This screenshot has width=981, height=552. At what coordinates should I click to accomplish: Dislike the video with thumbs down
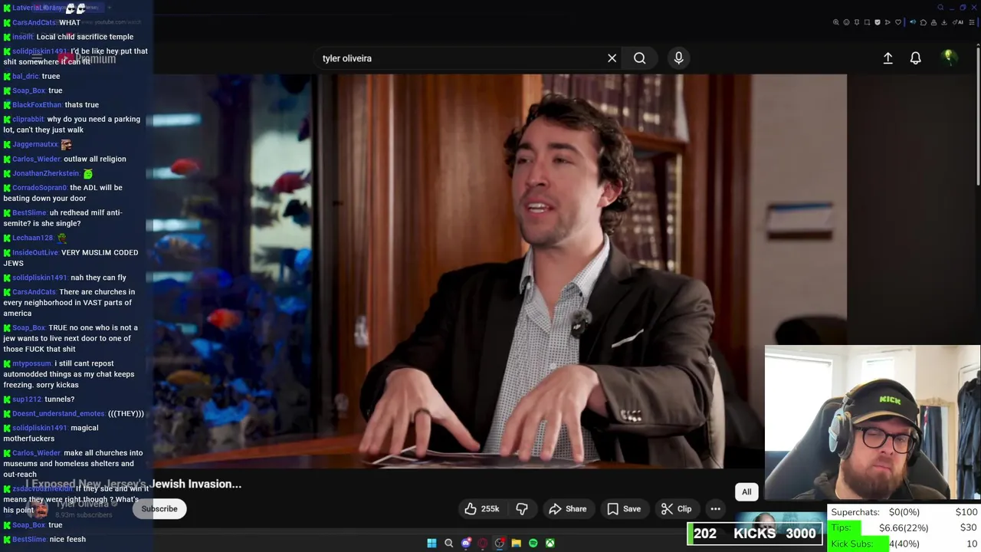522,509
